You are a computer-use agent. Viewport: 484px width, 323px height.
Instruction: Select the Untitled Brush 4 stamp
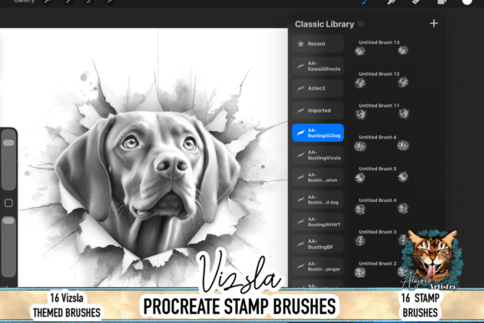click(x=382, y=205)
